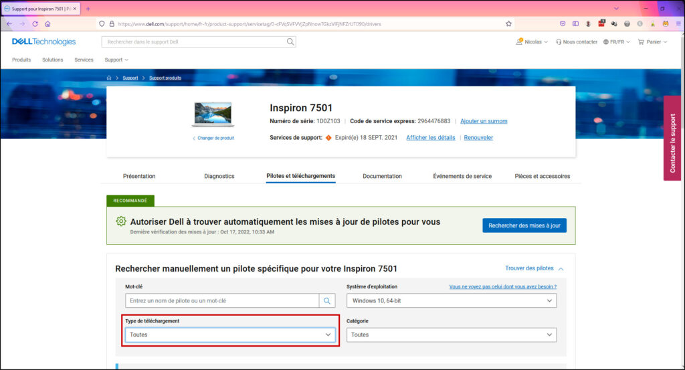Expand the Support navigation menu
The height and width of the screenshot is (370, 685).
coord(116,60)
